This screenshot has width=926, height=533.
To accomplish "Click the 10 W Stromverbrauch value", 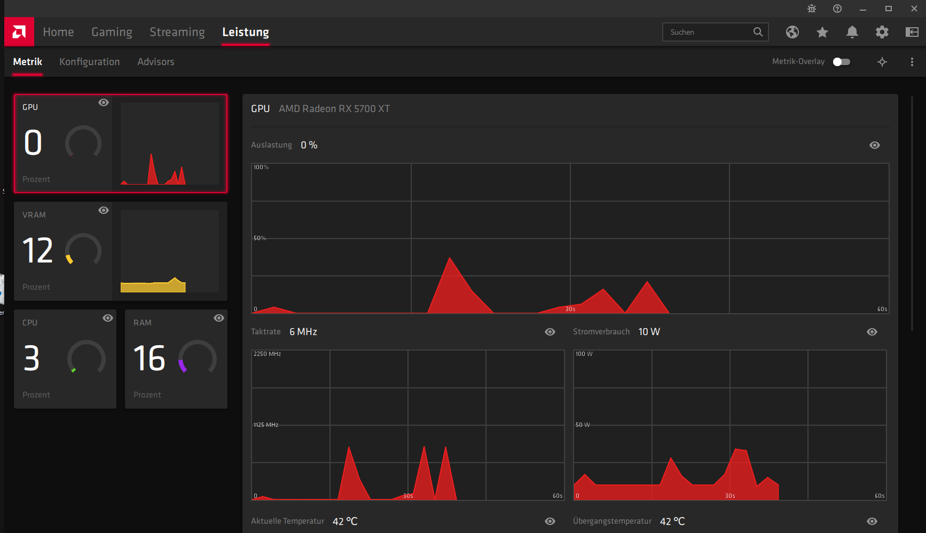I will click(649, 332).
